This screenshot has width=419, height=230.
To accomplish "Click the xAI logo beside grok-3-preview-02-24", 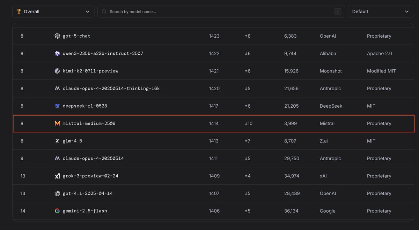I will [57, 176].
